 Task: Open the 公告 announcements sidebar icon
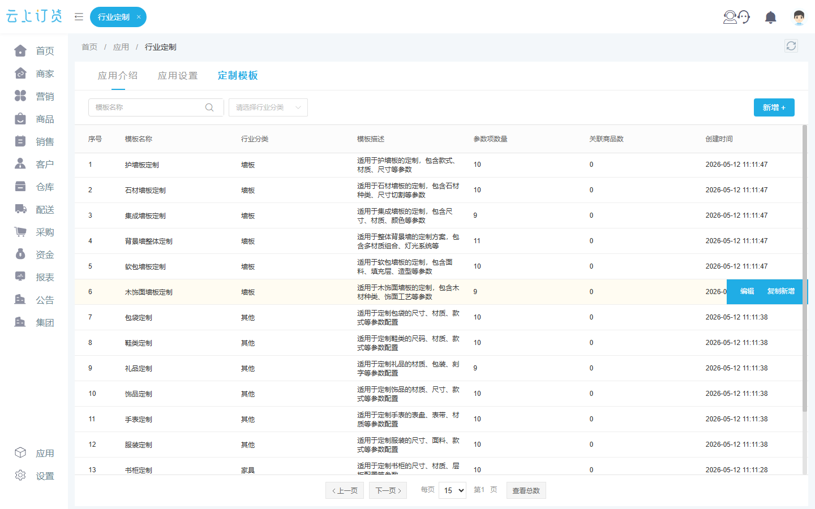pos(20,300)
